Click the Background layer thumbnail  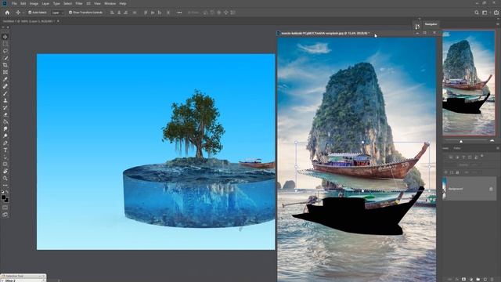pyautogui.click(x=444, y=189)
